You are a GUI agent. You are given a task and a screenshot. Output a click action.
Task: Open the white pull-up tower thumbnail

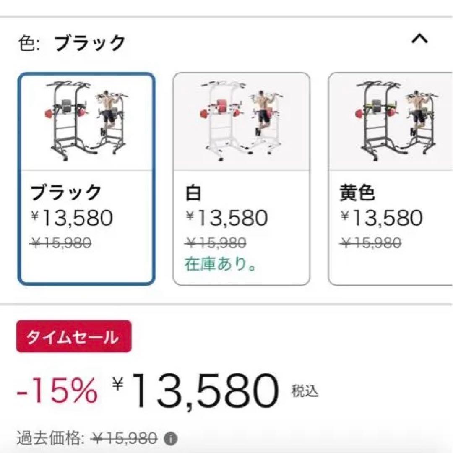tap(241, 121)
